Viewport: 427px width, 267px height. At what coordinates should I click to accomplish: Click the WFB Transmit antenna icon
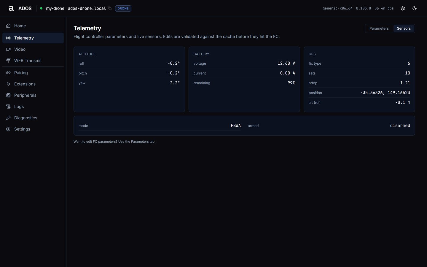pos(8,61)
